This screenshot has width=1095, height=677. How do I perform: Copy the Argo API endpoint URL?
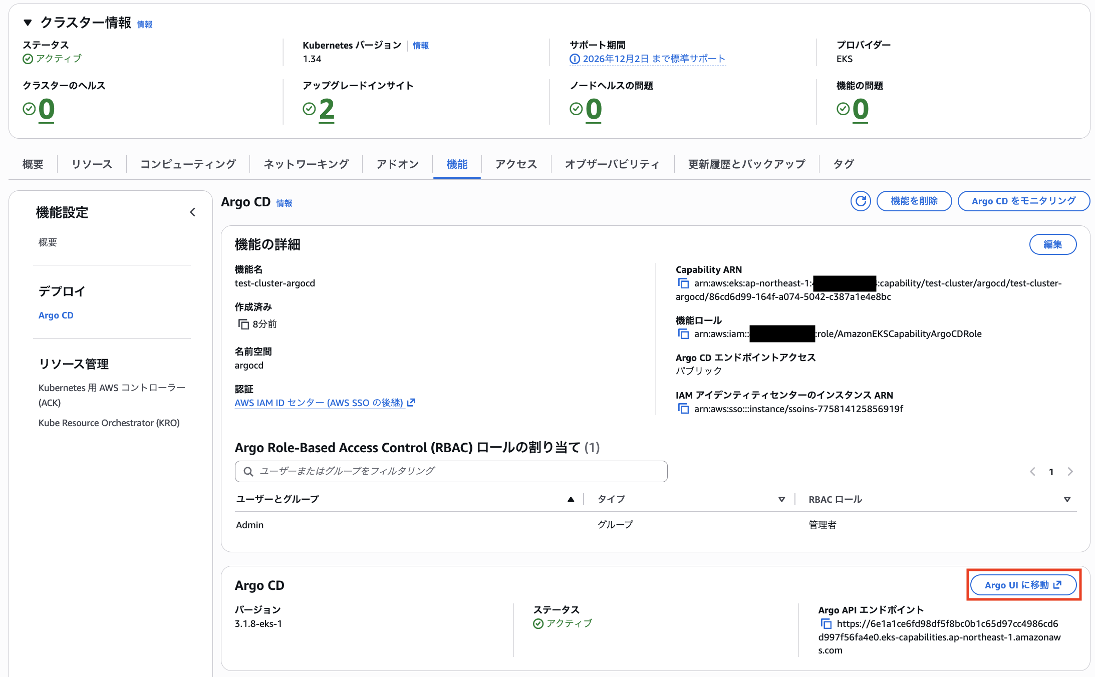[826, 624]
